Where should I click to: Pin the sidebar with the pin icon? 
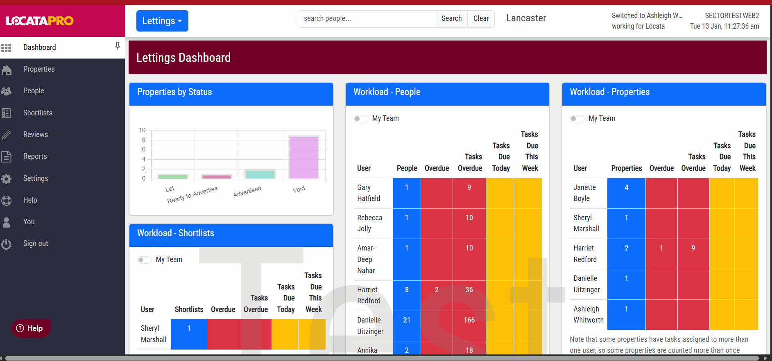pos(118,45)
